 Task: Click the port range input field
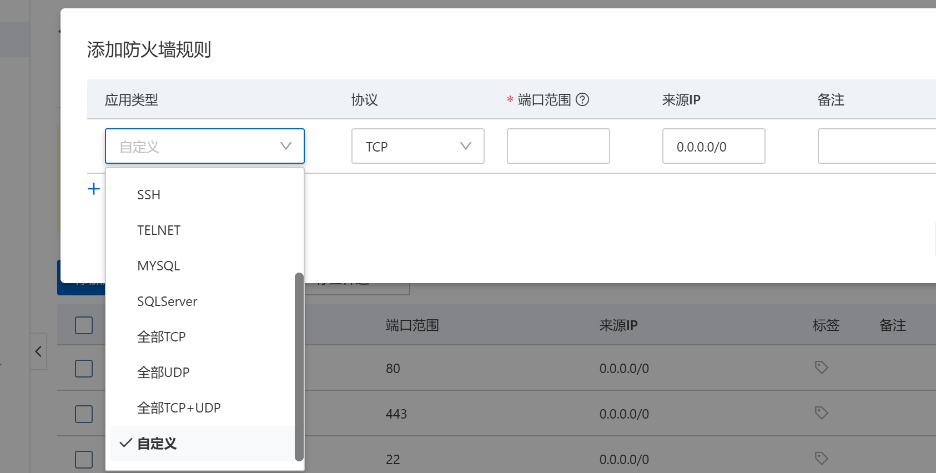point(558,146)
